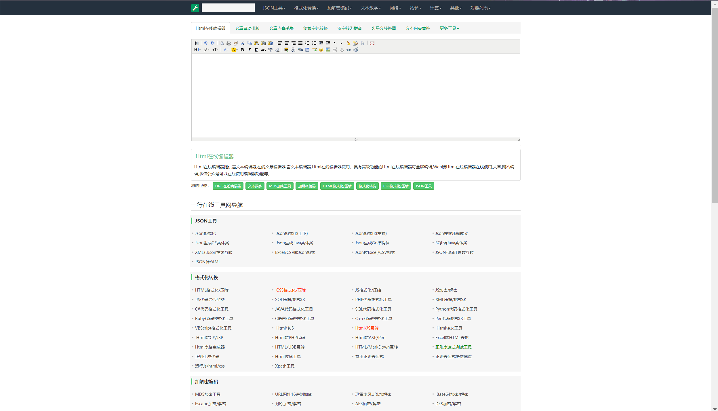Open the text color picker
Screen dimensions: 718x411
226,50
